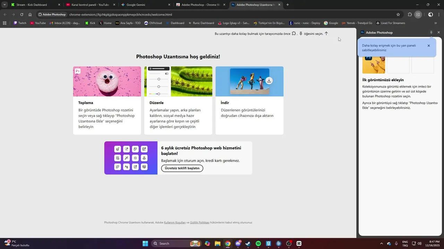This screenshot has width=444, height=249.
Task: Open the Twitch bookmark
Action: [20, 23]
